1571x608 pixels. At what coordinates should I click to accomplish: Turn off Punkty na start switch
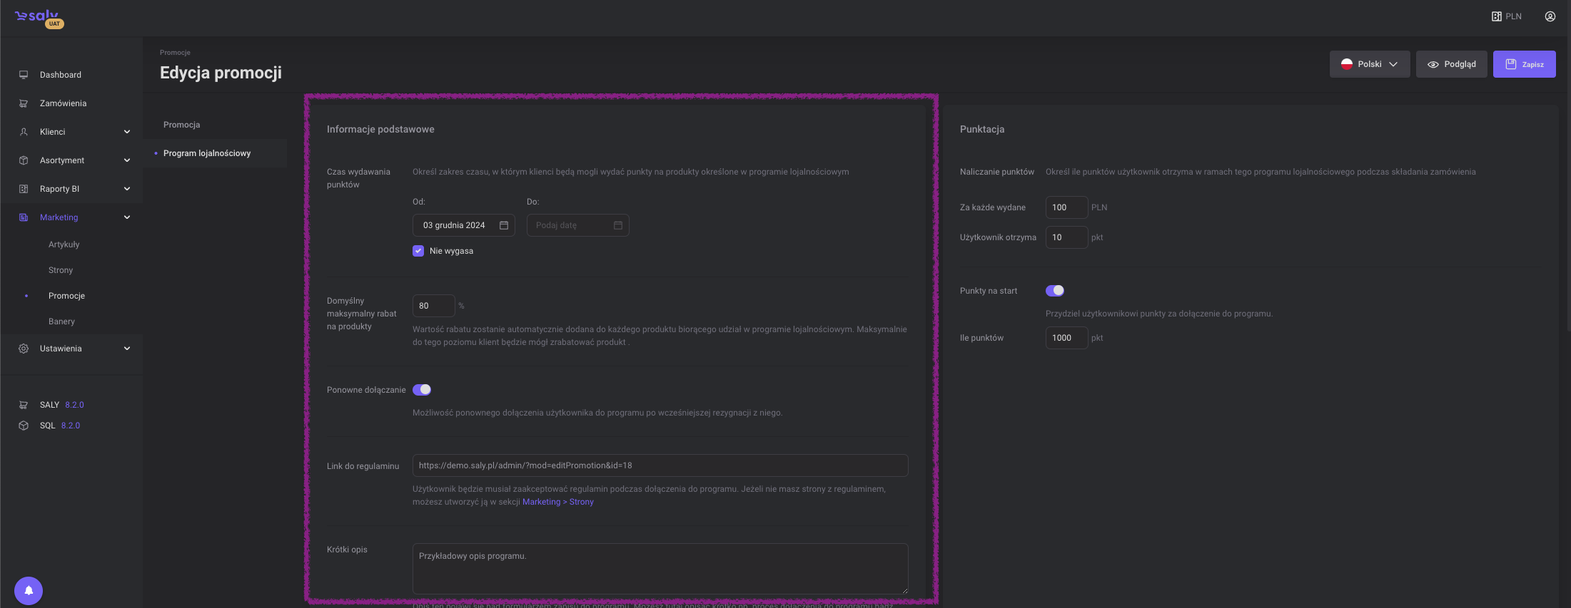(x=1054, y=291)
